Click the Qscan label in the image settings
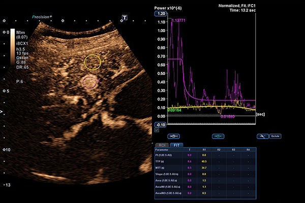 [x=22, y=58]
